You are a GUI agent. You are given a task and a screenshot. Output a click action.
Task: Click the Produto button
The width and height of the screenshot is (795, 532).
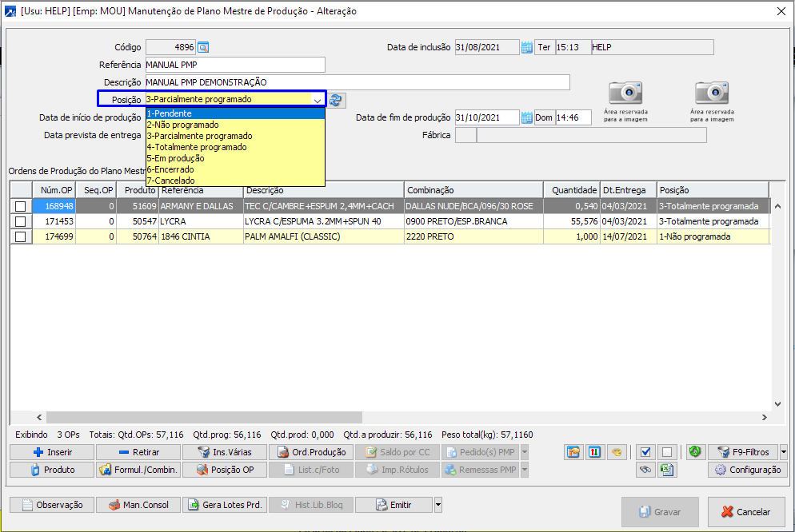[x=52, y=470]
